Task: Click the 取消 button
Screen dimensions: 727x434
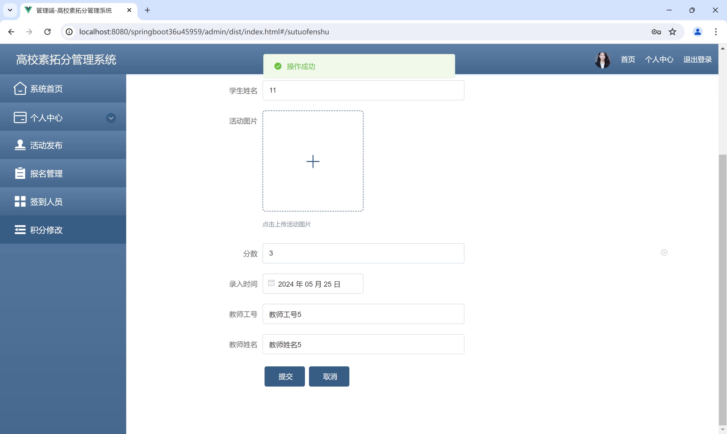Action: (x=329, y=376)
